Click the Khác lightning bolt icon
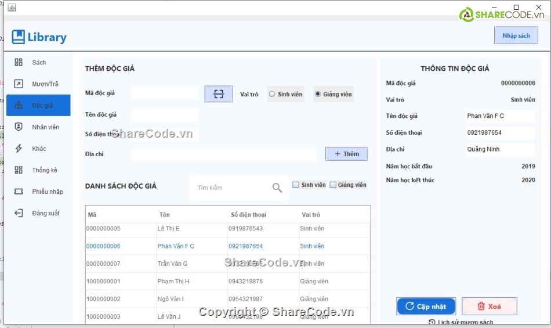Viewport: 551px width, 328px height. 19,149
